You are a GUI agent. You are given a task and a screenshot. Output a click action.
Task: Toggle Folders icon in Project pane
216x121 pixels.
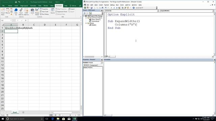pyautogui.click(x=90, y=13)
